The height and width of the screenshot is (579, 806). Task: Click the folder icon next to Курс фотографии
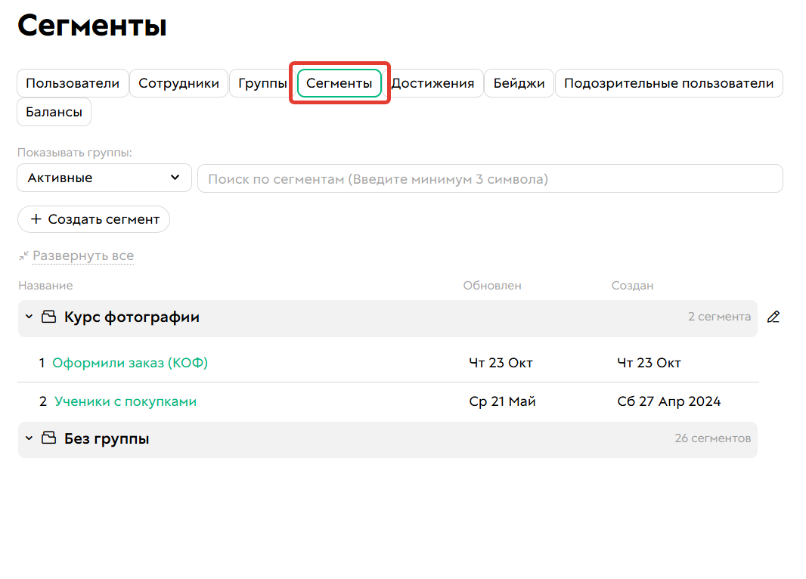tap(48, 317)
